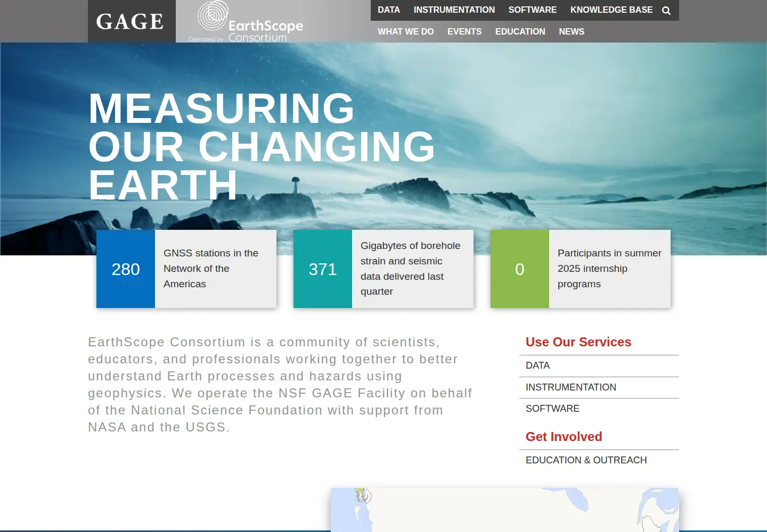The width and height of the screenshot is (767, 532).
Task: Click INSTRUMENTATION link under Use Our Services
Action: coord(571,387)
